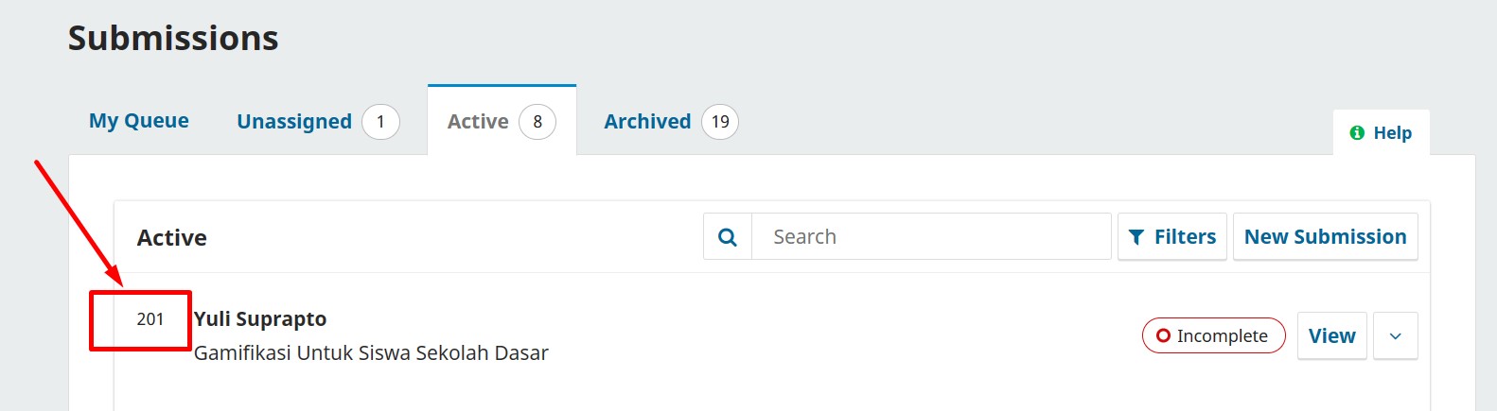Screen dimensions: 1497x411
Task: Click the Archived count badge showing 19
Action: point(720,122)
